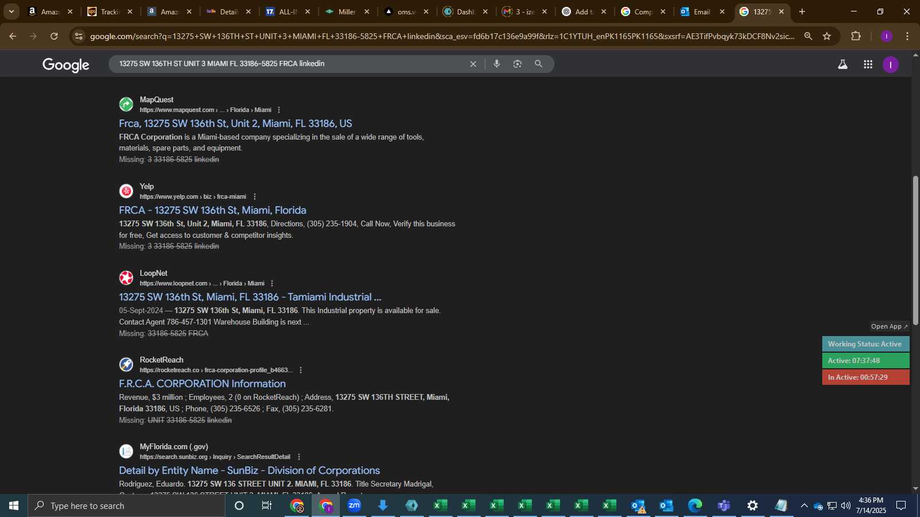Open more options for the LoopNet result
Screen dimensions: 920x517
click(x=272, y=283)
